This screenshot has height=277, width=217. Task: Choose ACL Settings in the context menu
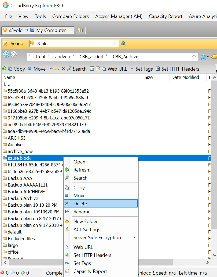click(101, 229)
